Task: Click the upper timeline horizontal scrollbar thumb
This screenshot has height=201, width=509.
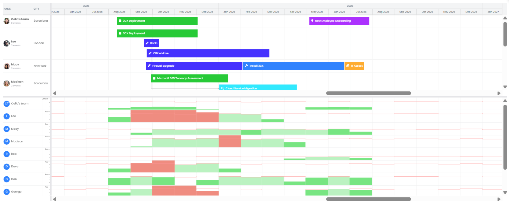Action: pyautogui.click(x=369, y=93)
